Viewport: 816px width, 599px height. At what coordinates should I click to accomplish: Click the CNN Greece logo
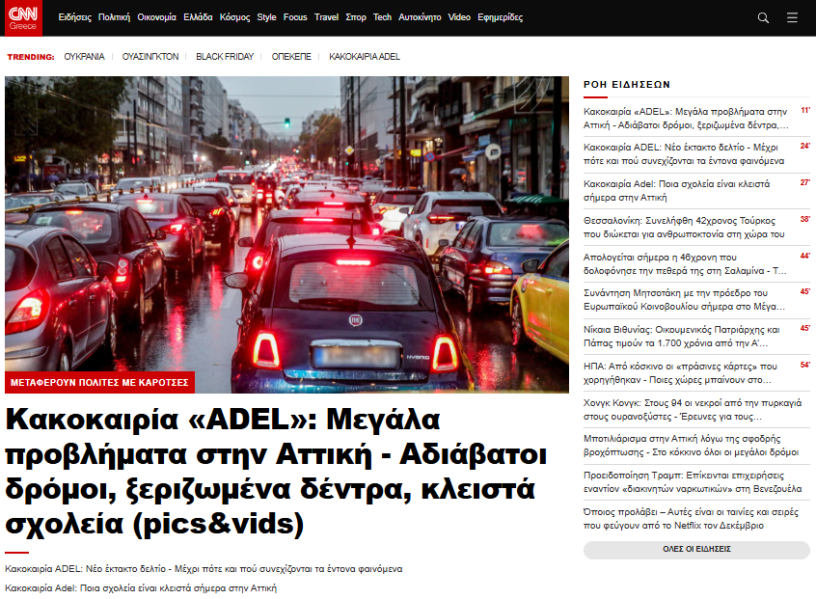pyautogui.click(x=27, y=17)
